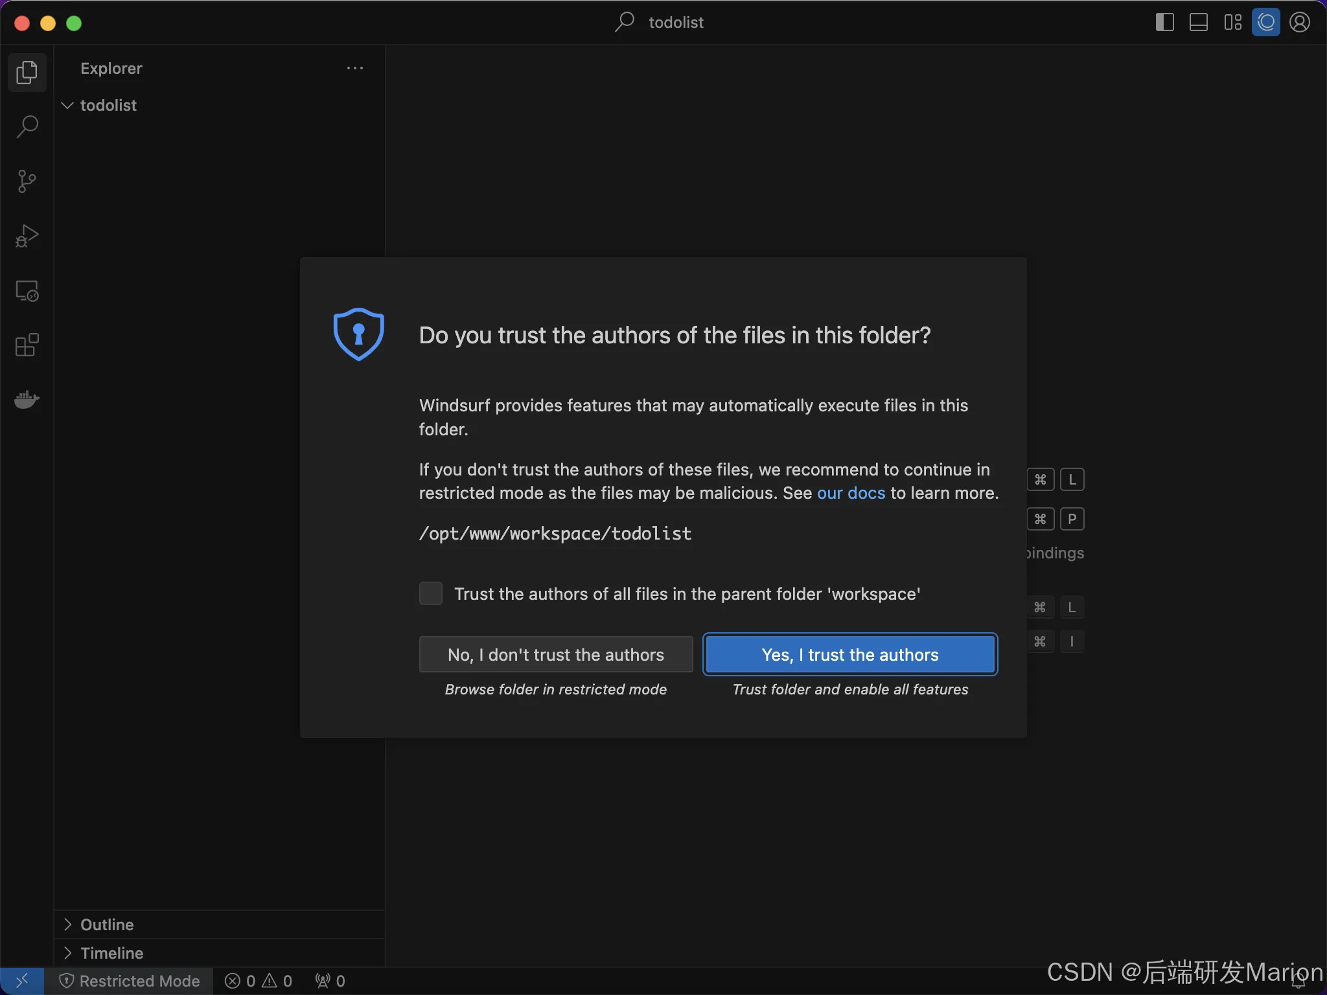1327x995 pixels.
Task: Click the todolist command center search field
Action: pyautogui.click(x=660, y=23)
